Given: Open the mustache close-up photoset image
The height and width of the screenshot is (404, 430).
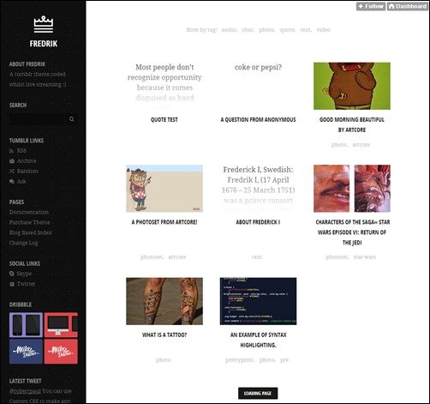Looking at the screenshot, I should pos(331,189).
